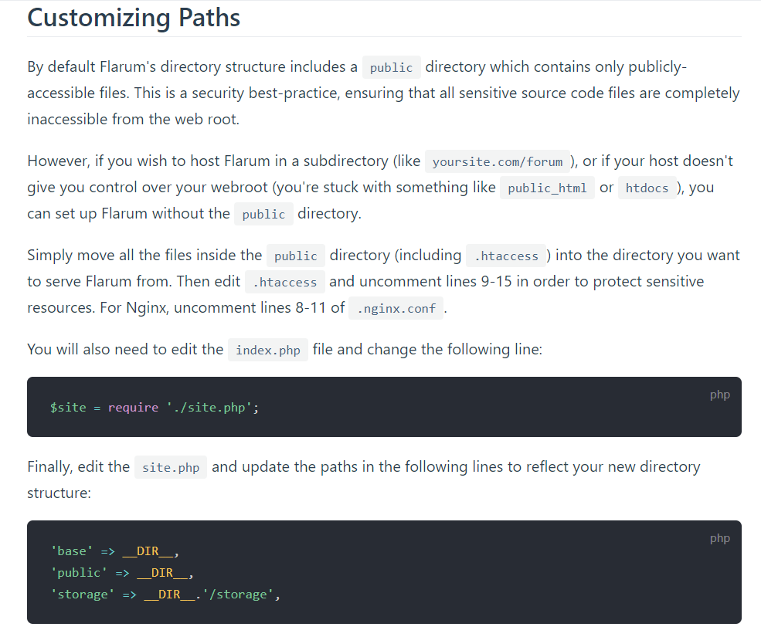Image resolution: width=761 pixels, height=637 pixels.
Task: Click the './site.php' string in the code block
Action: pyautogui.click(x=209, y=407)
